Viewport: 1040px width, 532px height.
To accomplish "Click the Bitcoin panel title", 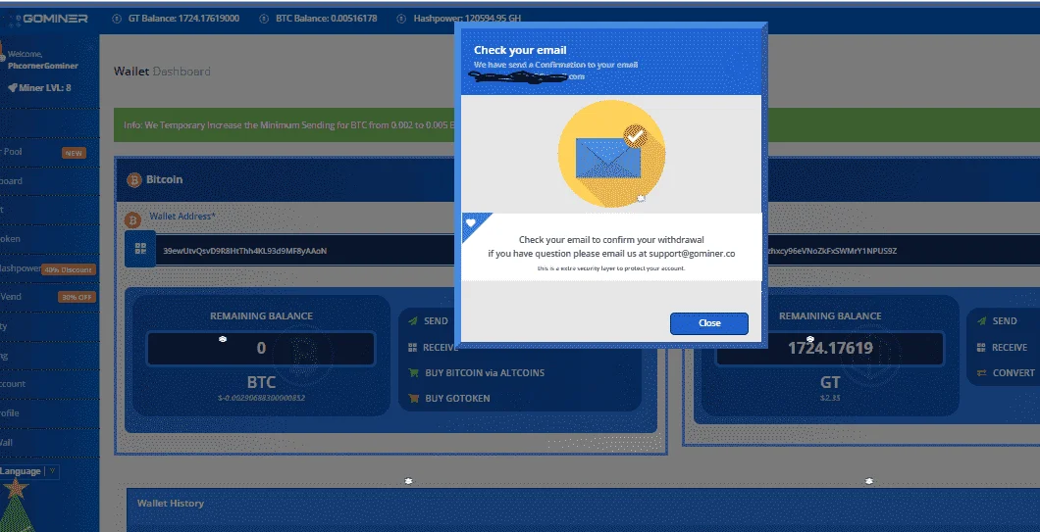I will tap(165, 179).
